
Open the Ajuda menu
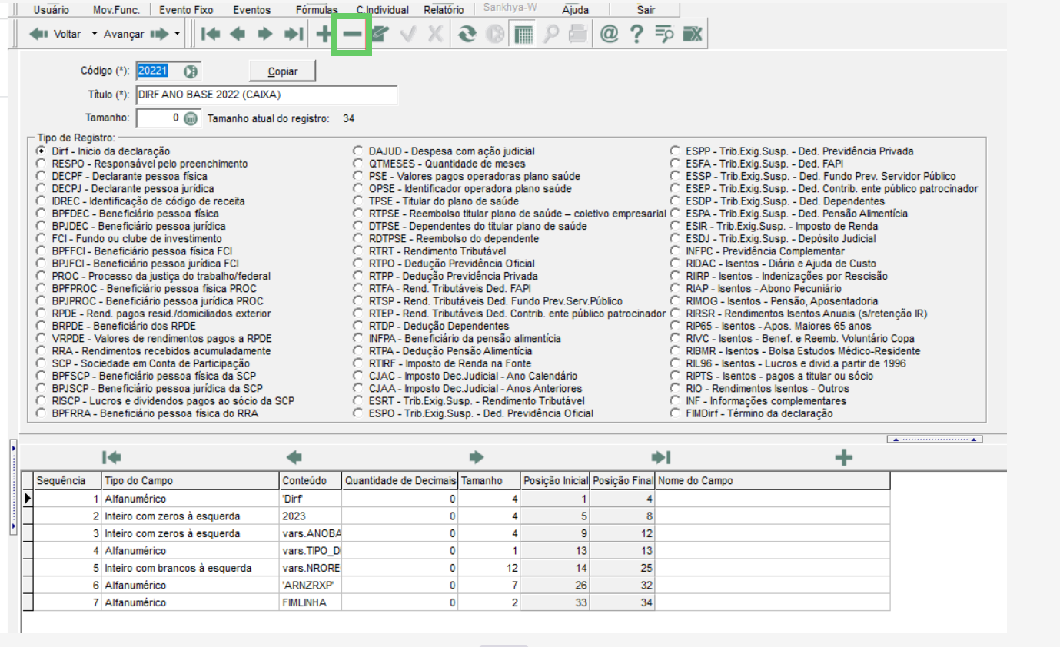576,10
